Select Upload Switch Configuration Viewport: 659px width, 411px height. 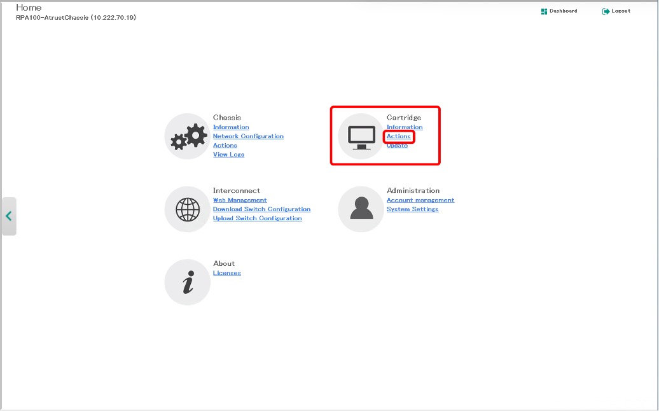[x=257, y=218]
